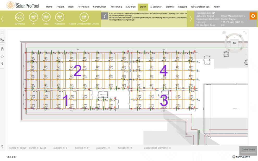Select generator field number 2 on plan
Screen dimensions: 258x161
[x=77, y=71]
